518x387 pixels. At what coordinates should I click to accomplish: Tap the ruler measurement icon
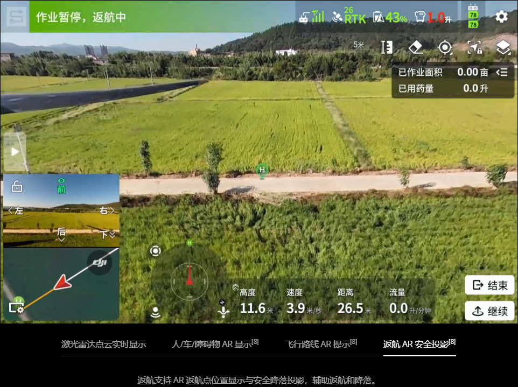[x=386, y=47]
